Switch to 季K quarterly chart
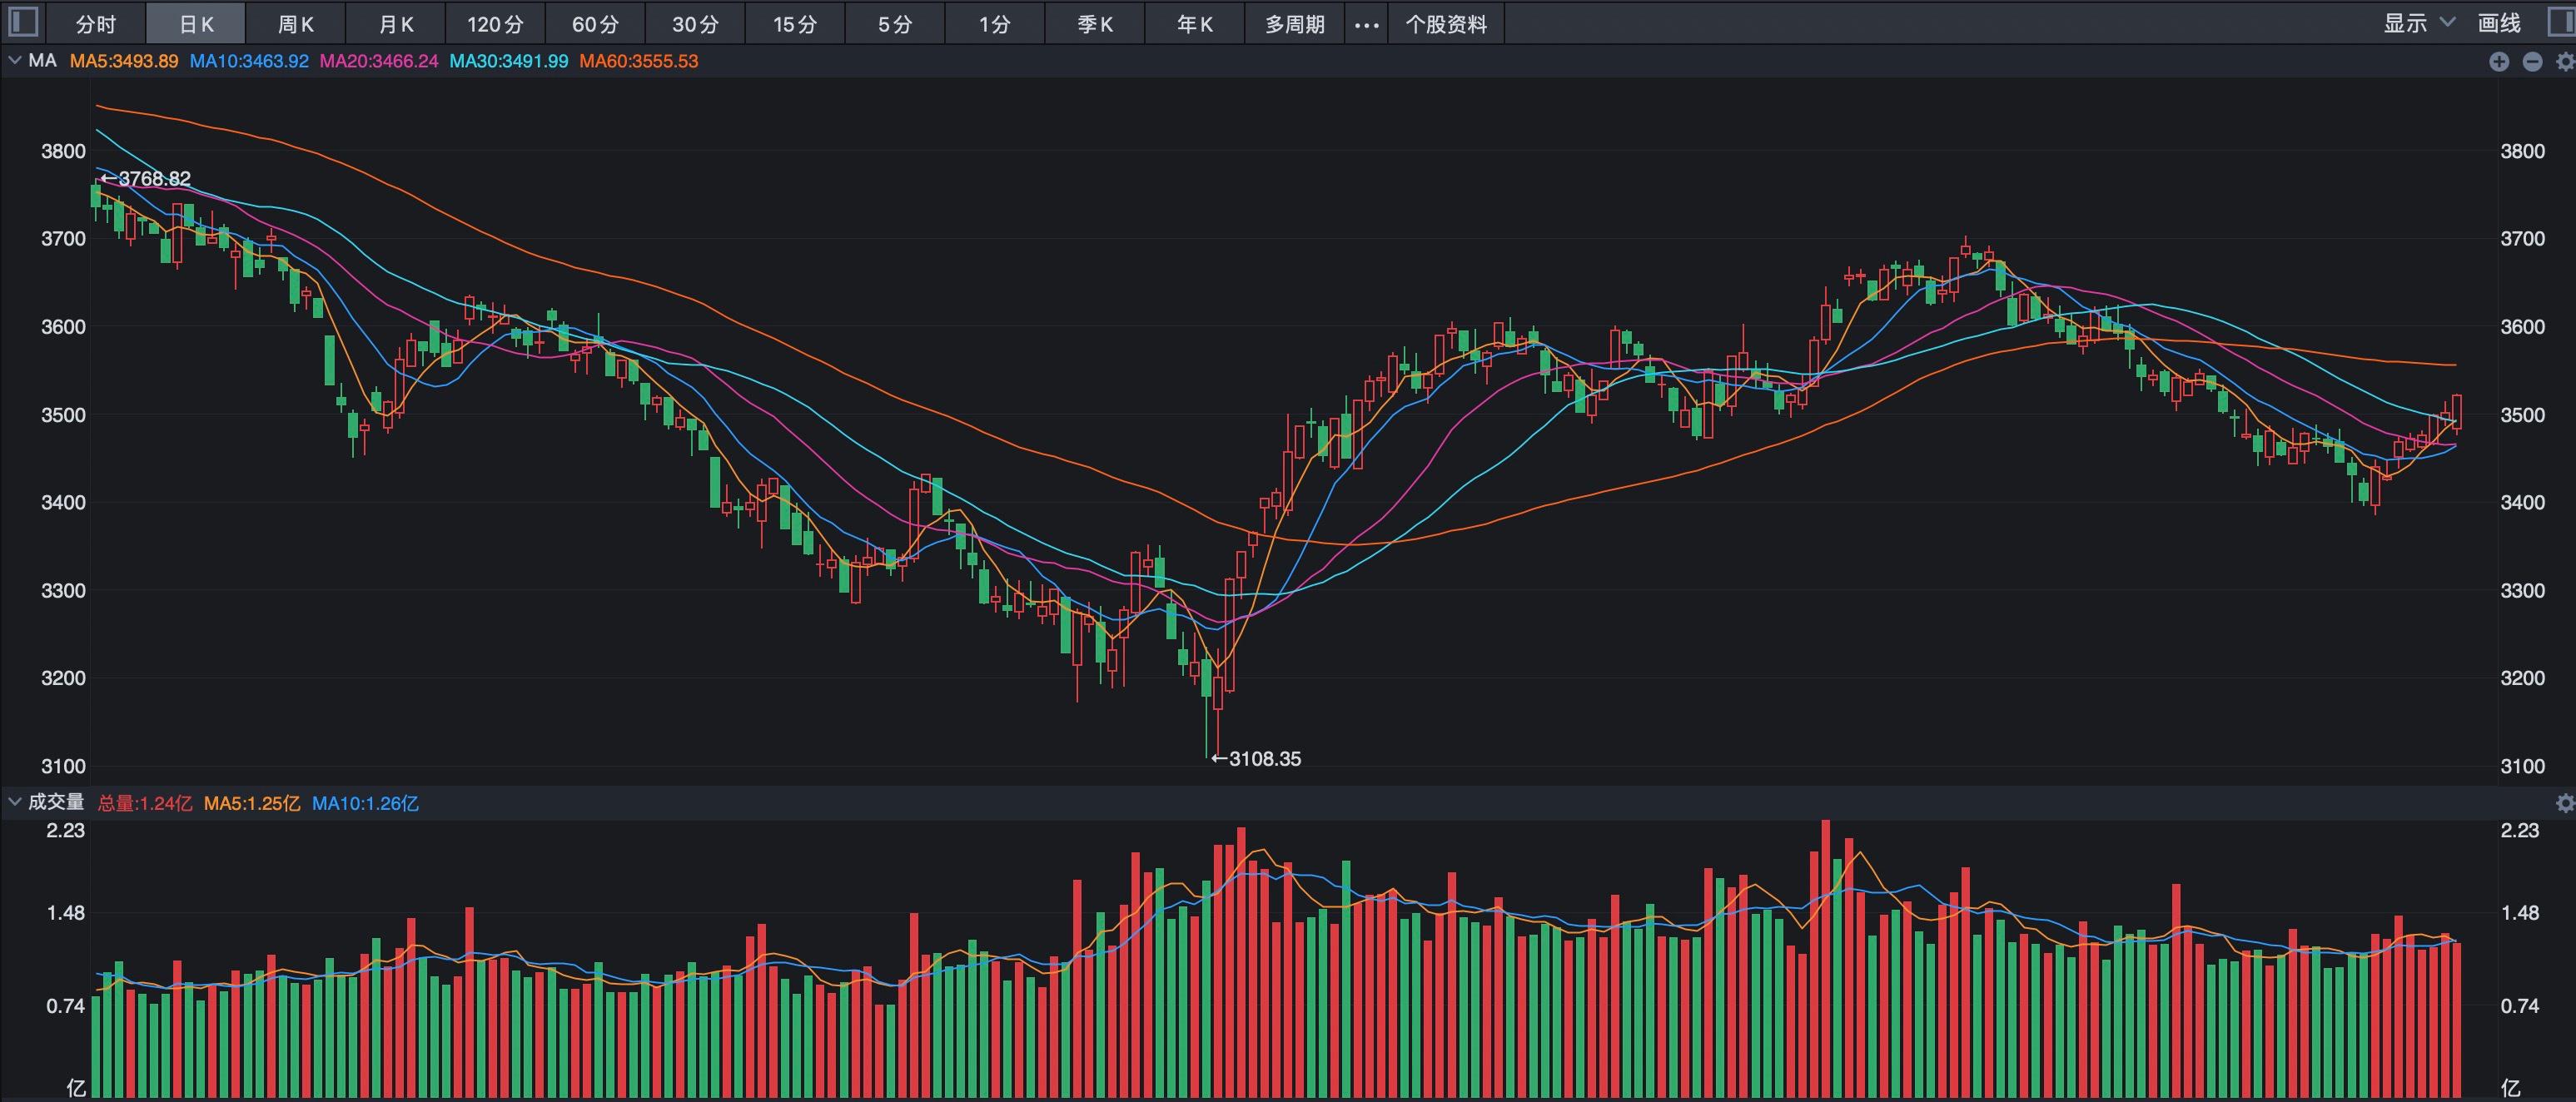This screenshot has height=1102, width=2576. pyautogui.click(x=1095, y=24)
